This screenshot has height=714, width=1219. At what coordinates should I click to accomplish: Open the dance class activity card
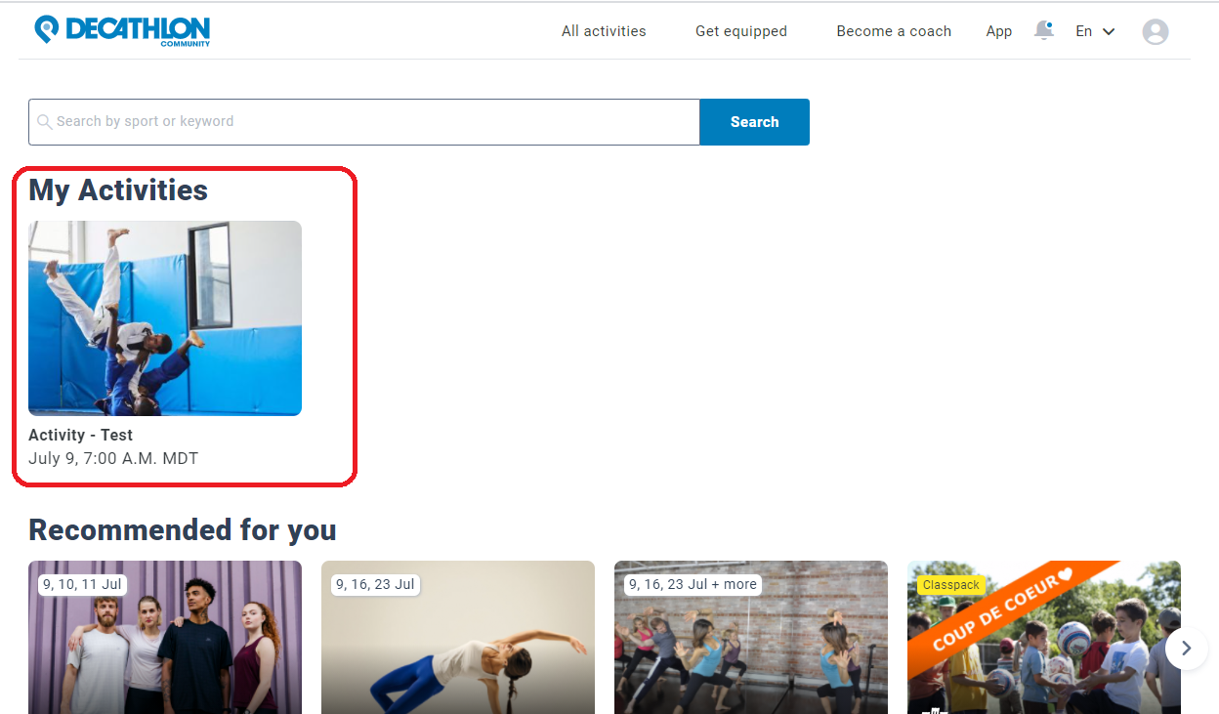click(x=751, y=637)
